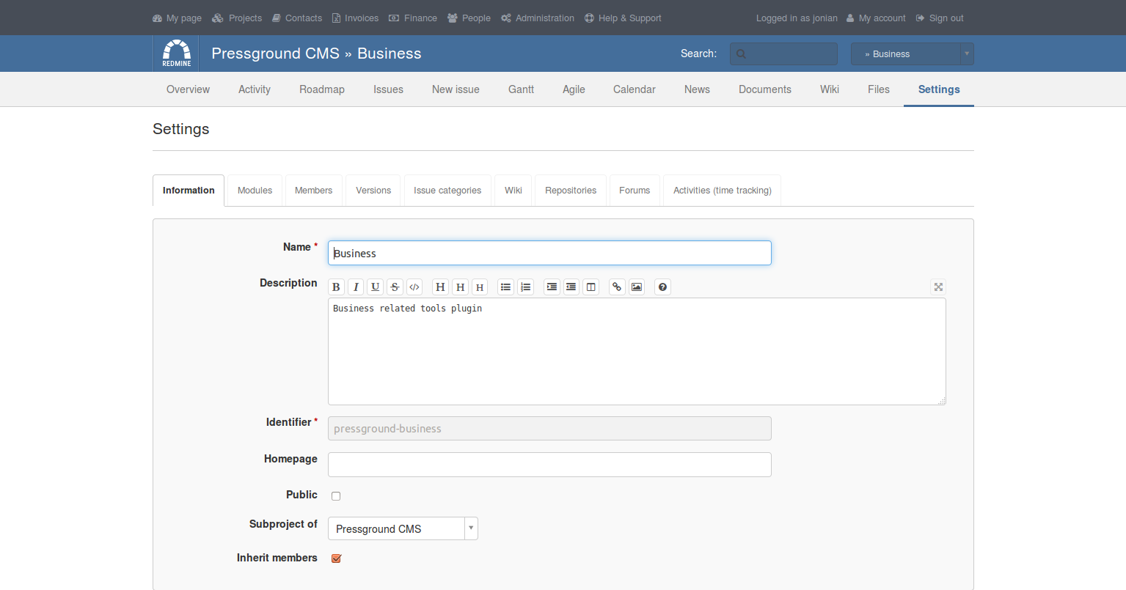Open Pressground CMS parent project link
Screen dimensions: 1126x590
tap(274, 53)
